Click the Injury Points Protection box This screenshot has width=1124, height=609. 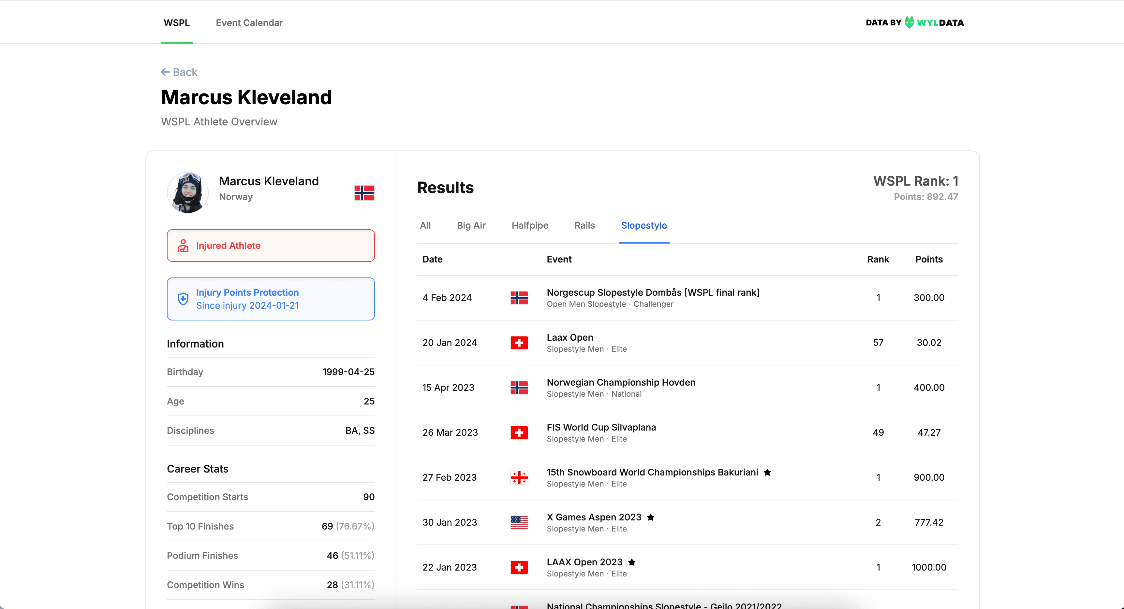click(x=271, y=299)
